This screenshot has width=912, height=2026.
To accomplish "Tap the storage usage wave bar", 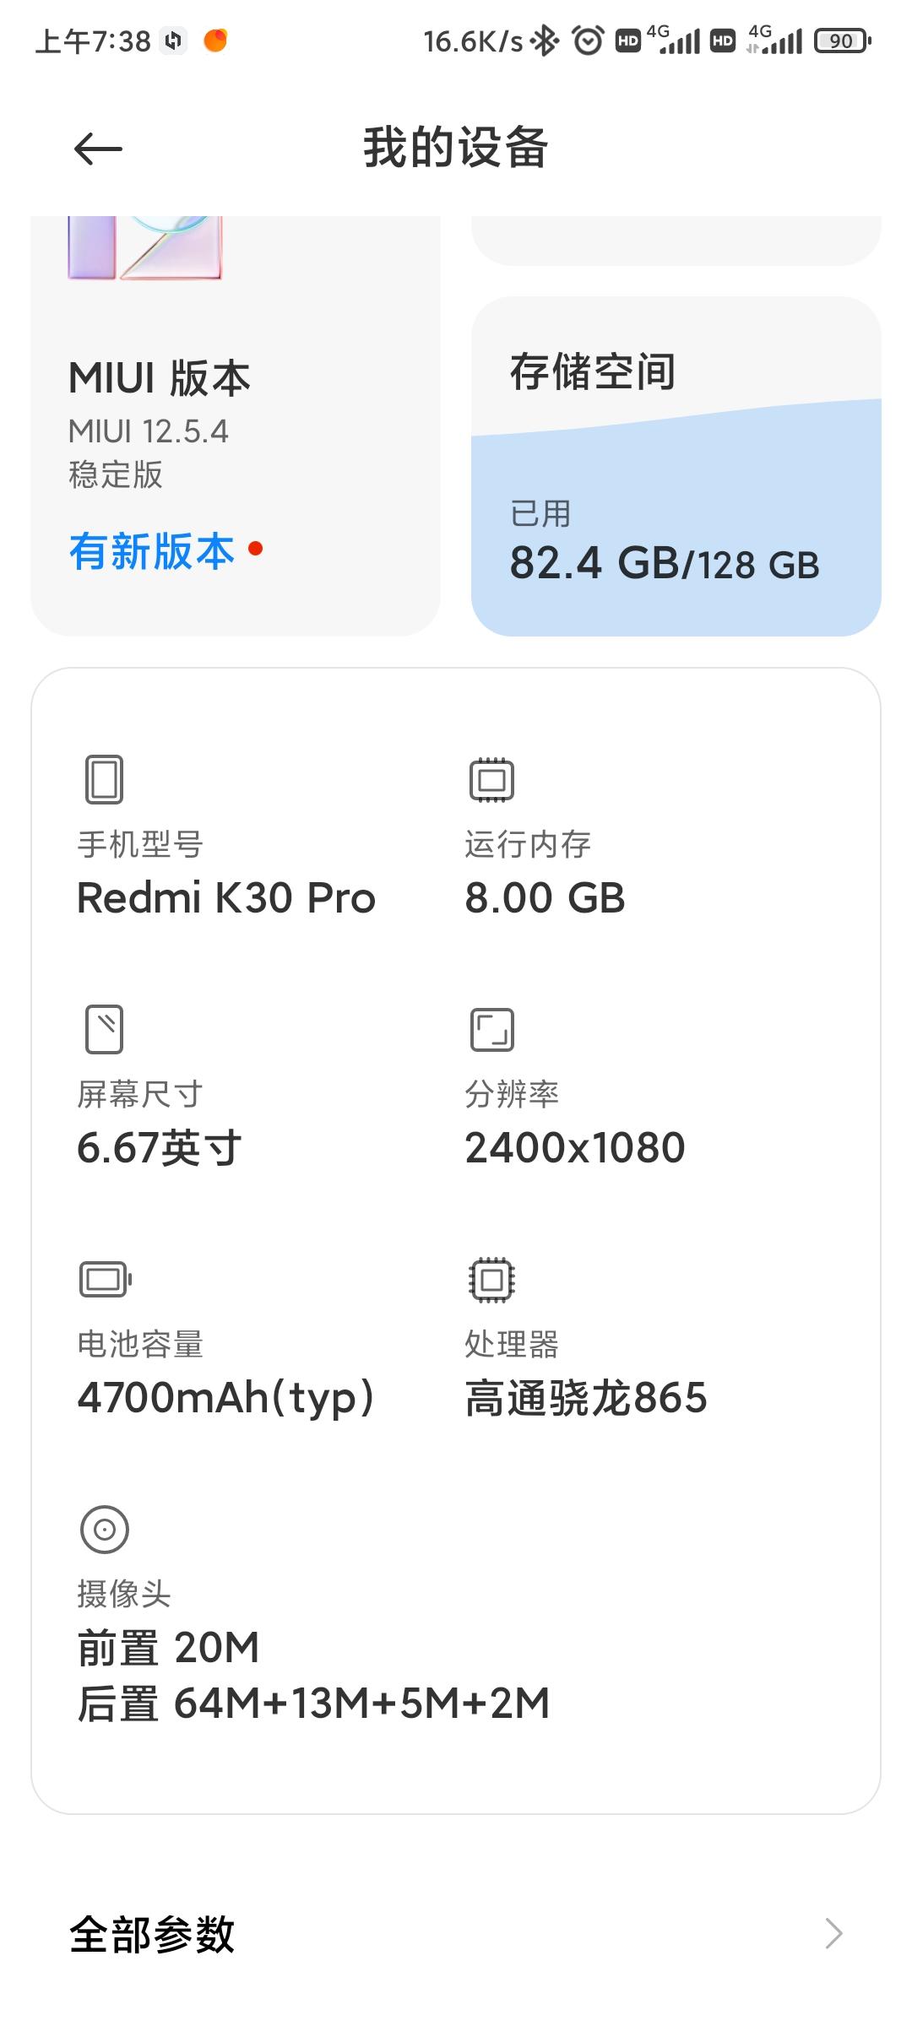I will click(x=676, y=517).
